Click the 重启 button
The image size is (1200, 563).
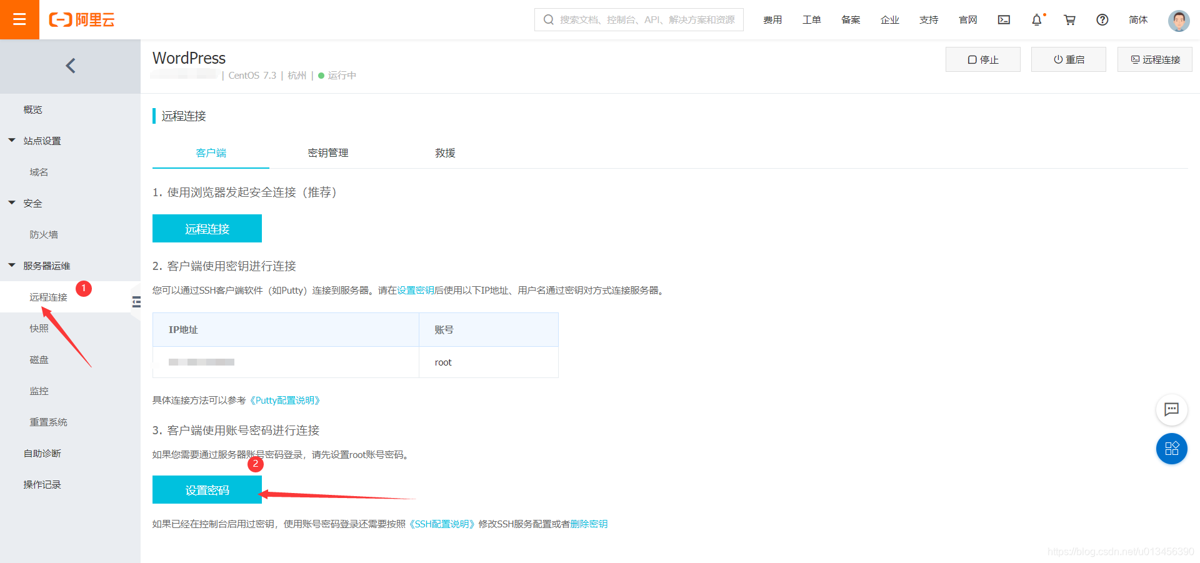1069,59
